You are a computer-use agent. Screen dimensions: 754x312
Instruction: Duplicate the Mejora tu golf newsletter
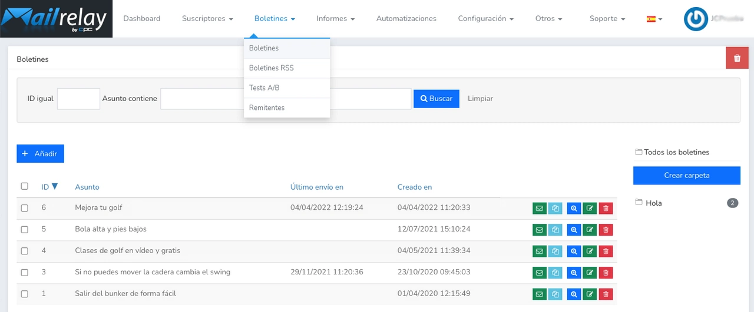[x=555, y=208]
